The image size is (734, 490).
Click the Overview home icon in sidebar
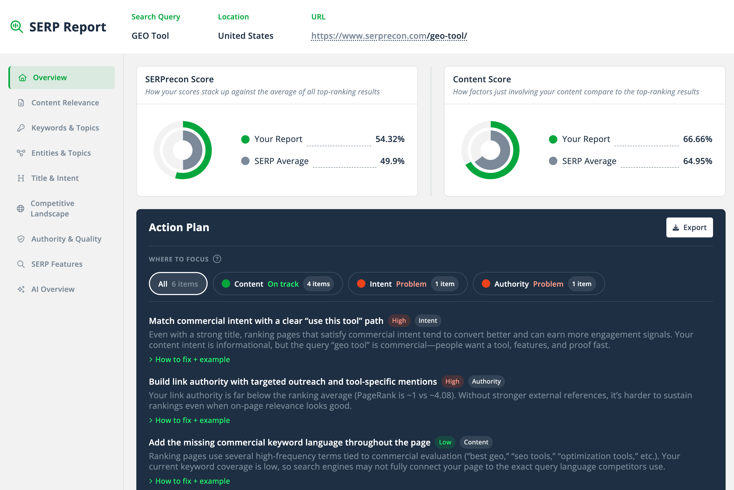23,78
